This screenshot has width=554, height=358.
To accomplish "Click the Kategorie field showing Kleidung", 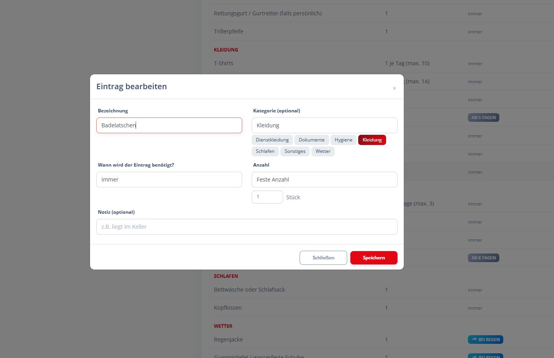I will (x=324, y=125).
